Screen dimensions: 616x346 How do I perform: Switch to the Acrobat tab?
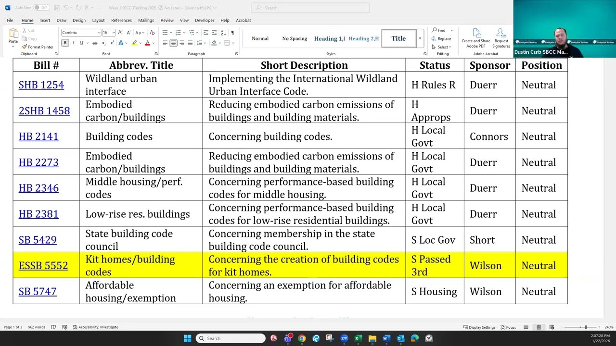[243, 20]
